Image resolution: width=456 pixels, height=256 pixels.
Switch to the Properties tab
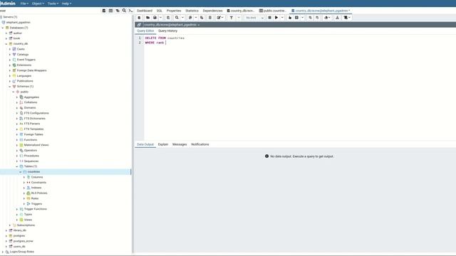[x=174, y=11]
